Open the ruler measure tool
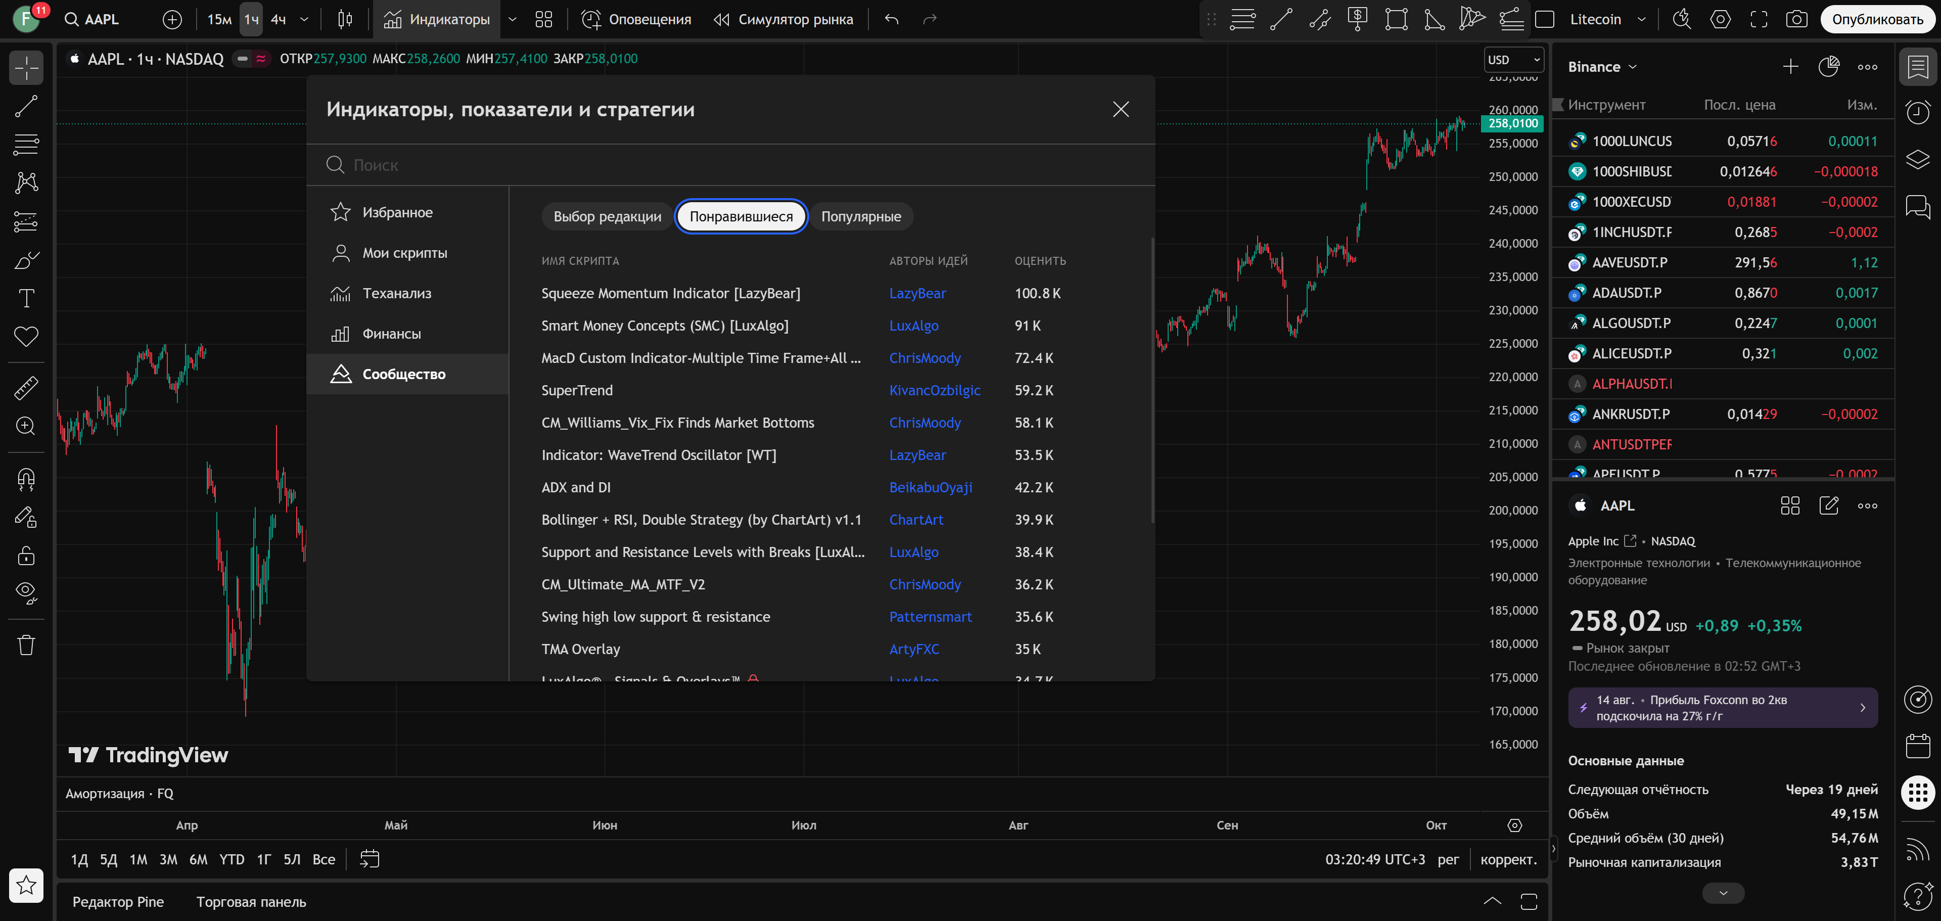 [26, 388]
